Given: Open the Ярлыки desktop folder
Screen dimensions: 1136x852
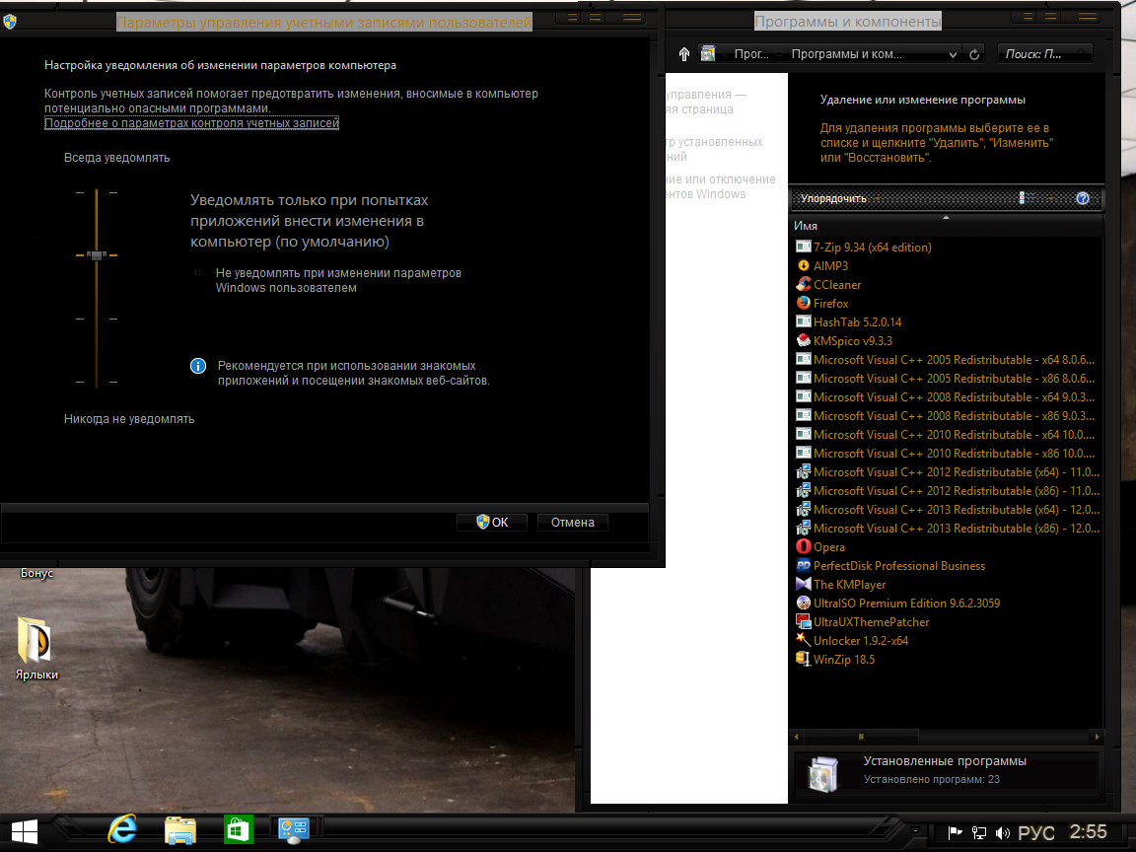Looking at the screenshot, I should click(x=36, y=649).
